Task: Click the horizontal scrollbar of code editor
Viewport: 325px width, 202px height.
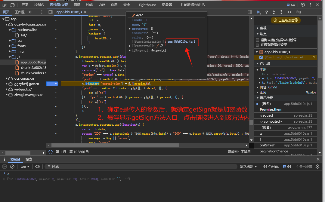Action: (x=115, y=145)
